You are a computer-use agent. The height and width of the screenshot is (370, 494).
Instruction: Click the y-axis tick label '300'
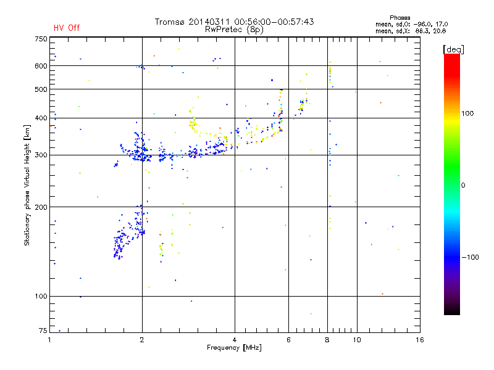pos(41,155)
